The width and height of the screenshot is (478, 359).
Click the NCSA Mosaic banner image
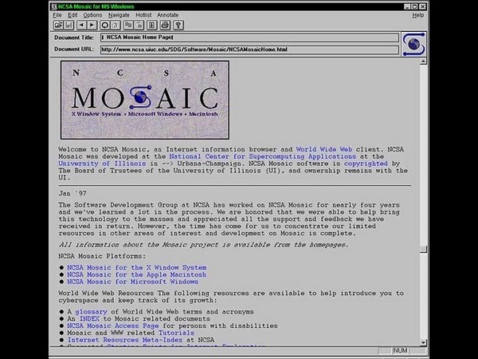[143, 99]
